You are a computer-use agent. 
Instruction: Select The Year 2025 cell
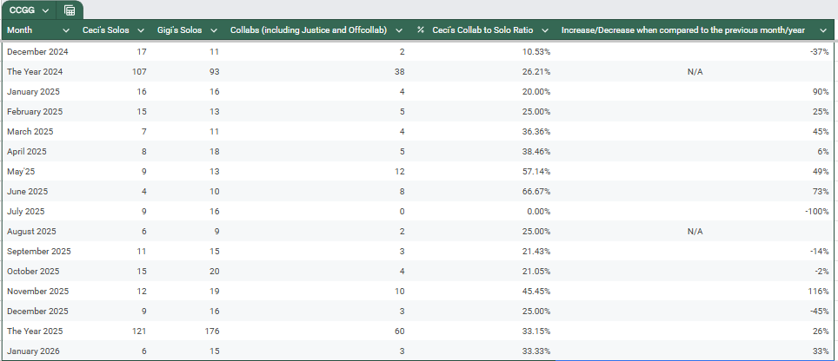(35, 331)
